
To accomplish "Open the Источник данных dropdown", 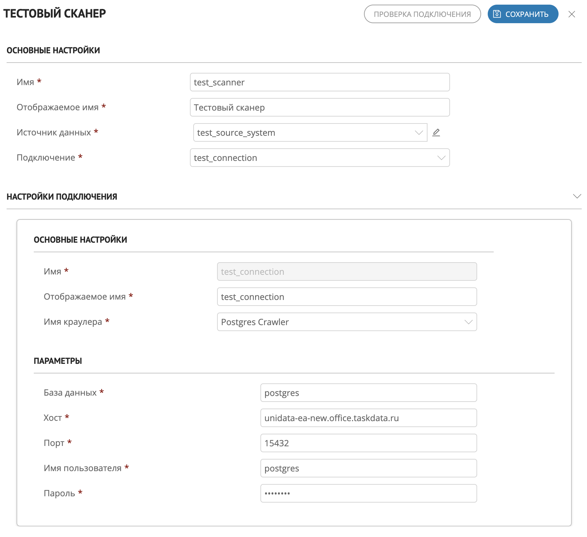I will [310, 132].
